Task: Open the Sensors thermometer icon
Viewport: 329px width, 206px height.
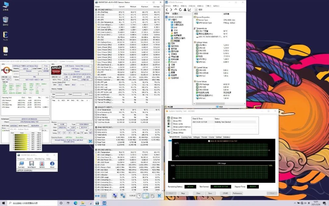Action: 42,164
